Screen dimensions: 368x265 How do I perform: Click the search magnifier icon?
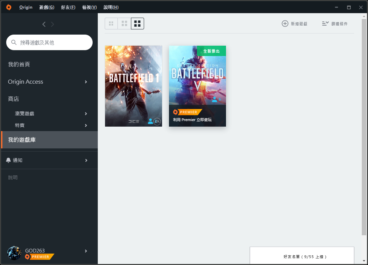point(14,42)
